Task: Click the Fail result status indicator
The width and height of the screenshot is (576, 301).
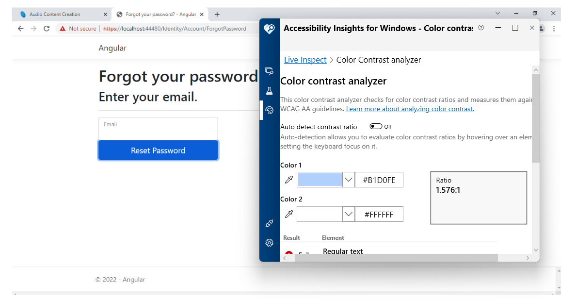Action: coord(289,253)
